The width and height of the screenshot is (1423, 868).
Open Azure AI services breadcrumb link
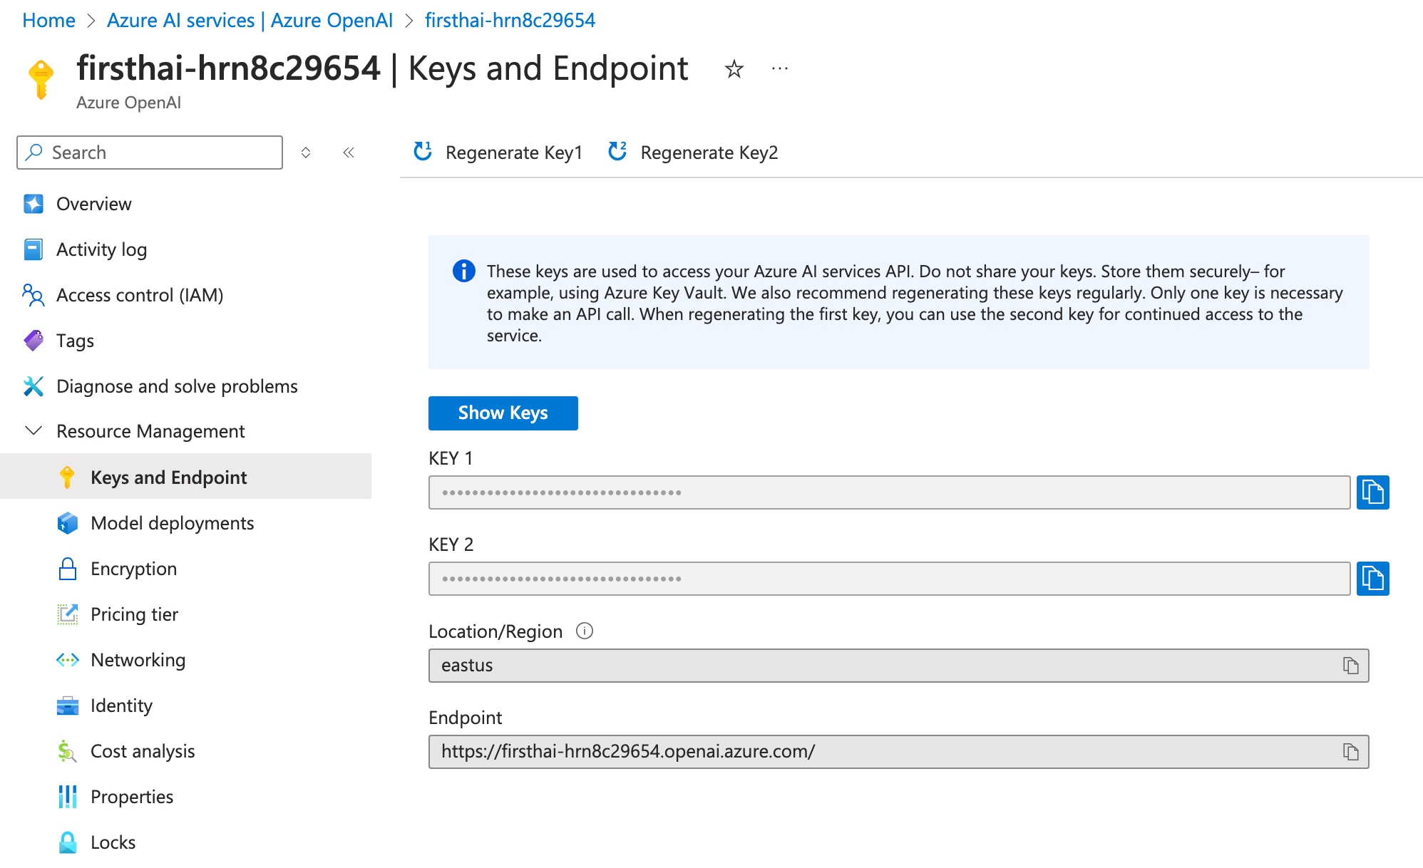pyautogui.click(x=250, y=21)
